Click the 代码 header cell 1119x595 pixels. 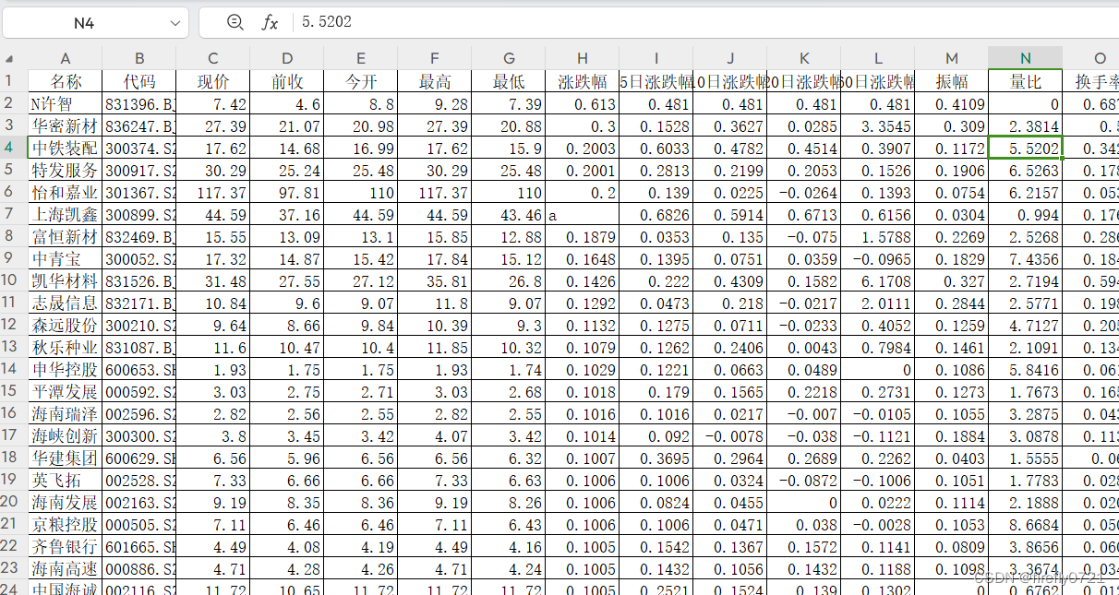point(139,81)
